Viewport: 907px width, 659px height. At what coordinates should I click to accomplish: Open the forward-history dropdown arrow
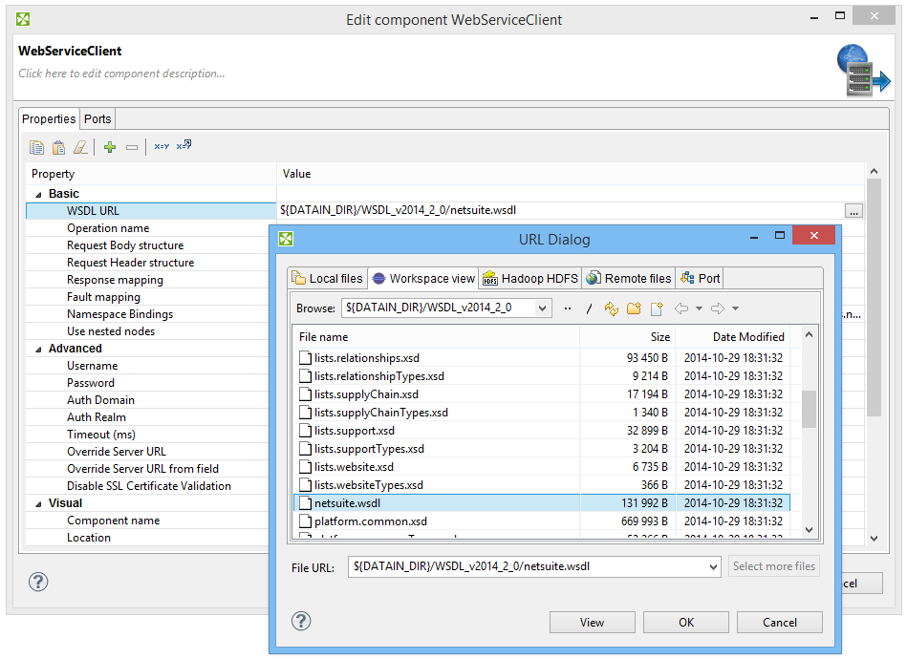tap(735, 308)
